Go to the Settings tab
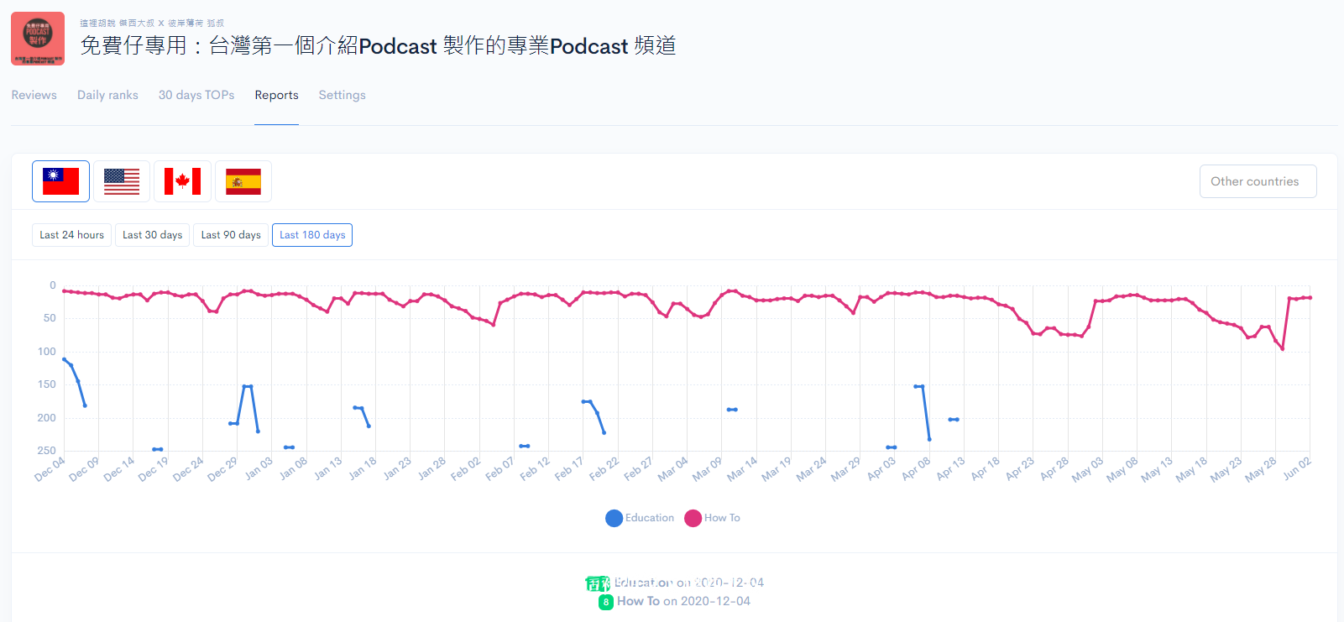The width and height of the screenshot is (1344, 622). coord(343,95)
